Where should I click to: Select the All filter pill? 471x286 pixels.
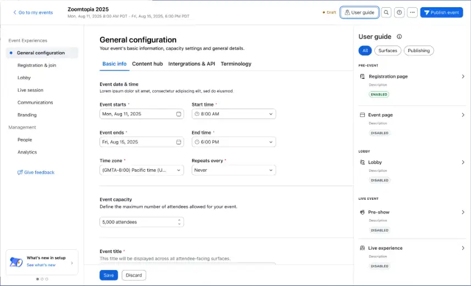pos(365,51)
